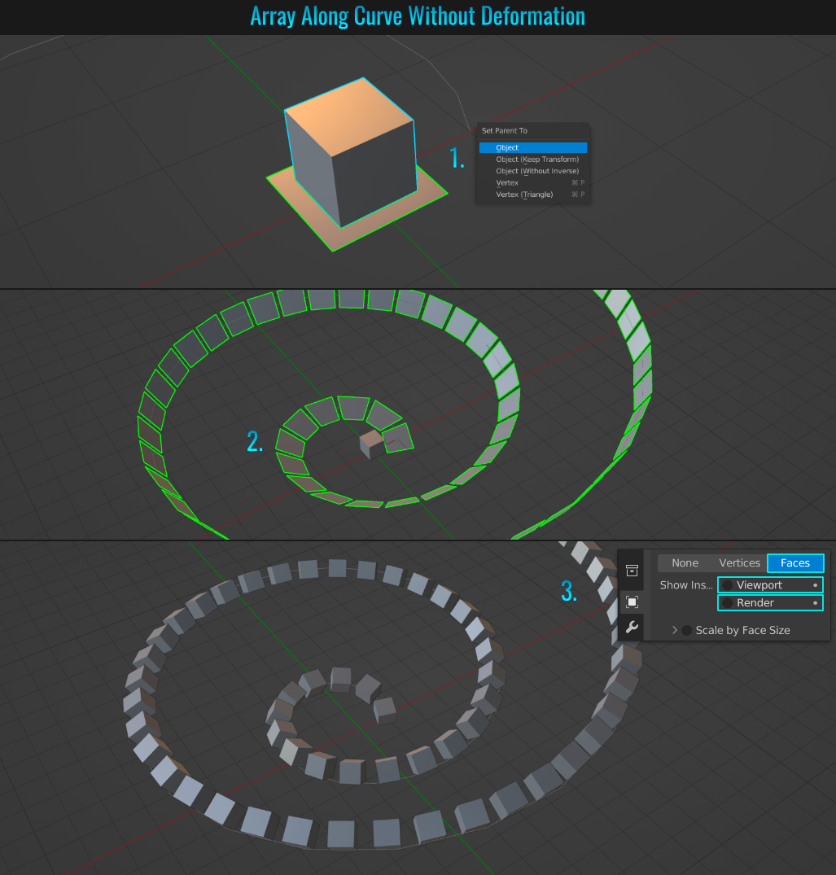The width and height of the screenshot is (836, 875).
Task: Choose Object (Without Inverse) parent option
Action: [533, 171]
